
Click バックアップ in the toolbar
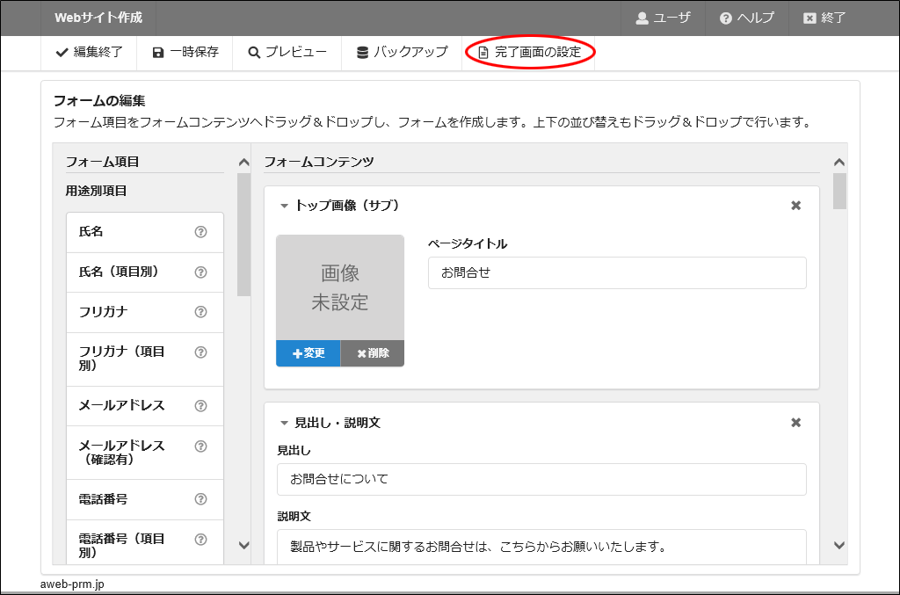tap(402, 53)
